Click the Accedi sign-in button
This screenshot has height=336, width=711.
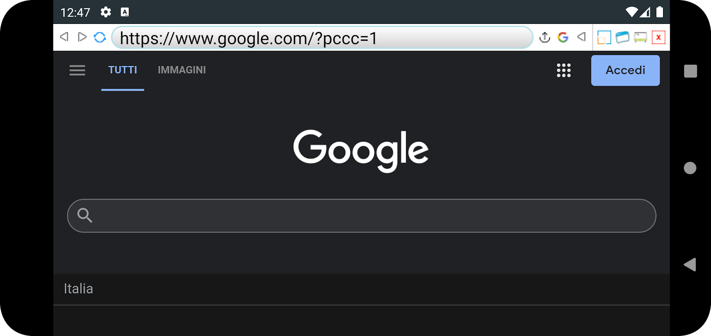point(625,71)
